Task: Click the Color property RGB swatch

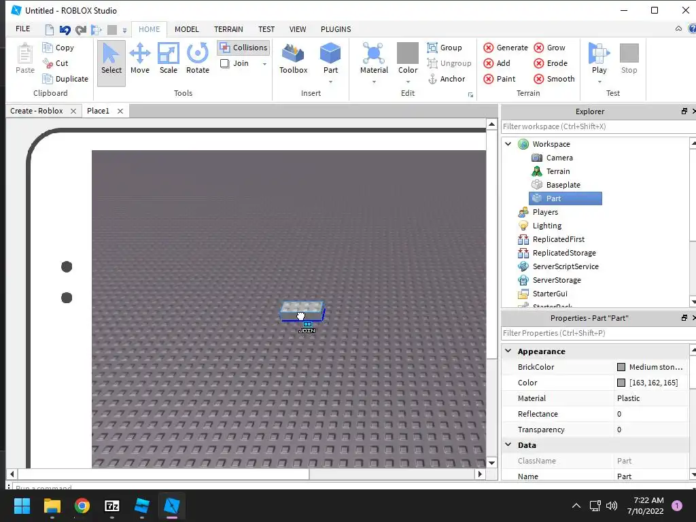Action: 621,383
